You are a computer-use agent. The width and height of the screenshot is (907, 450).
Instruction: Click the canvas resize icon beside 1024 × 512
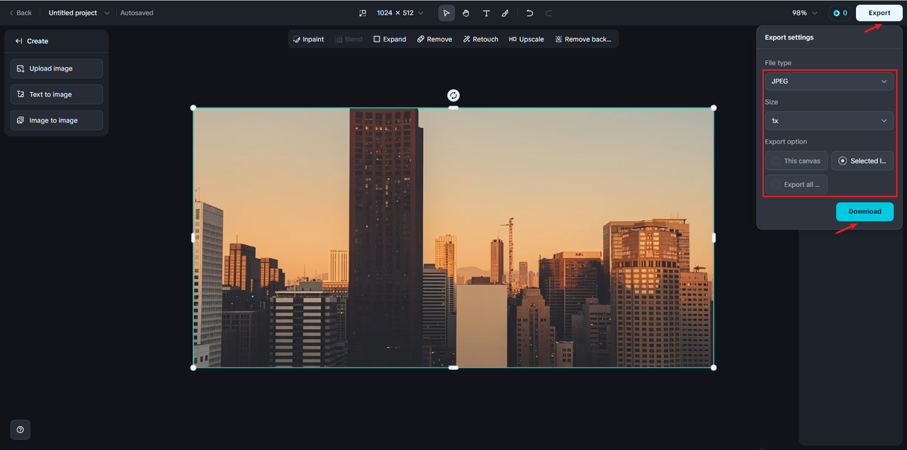363,13
